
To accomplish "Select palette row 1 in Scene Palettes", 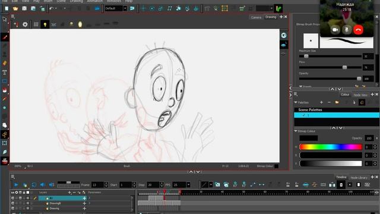I will tap(337, 115).
